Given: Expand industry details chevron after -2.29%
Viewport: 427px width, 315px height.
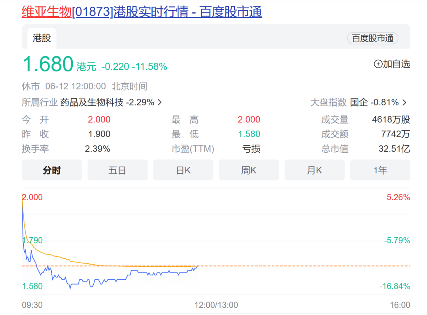Looking at the screenshot, I should (160, 103).
